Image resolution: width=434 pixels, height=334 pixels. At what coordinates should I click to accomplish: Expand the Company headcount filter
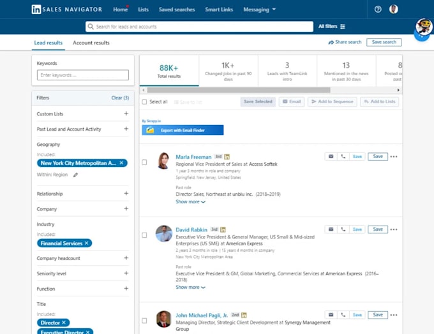(x=126, y=258)
